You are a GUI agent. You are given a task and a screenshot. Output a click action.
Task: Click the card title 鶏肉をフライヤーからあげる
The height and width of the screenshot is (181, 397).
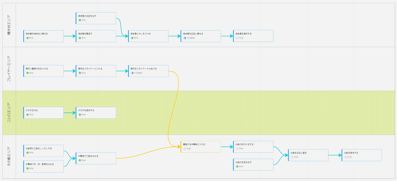tap(144, 68)
